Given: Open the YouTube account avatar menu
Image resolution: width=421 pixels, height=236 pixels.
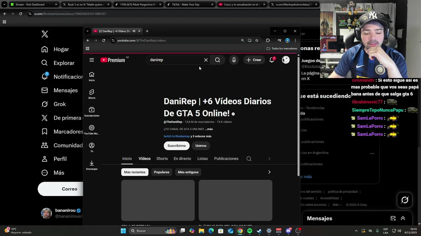Looking at the screenshot, I should pos(286,60).
